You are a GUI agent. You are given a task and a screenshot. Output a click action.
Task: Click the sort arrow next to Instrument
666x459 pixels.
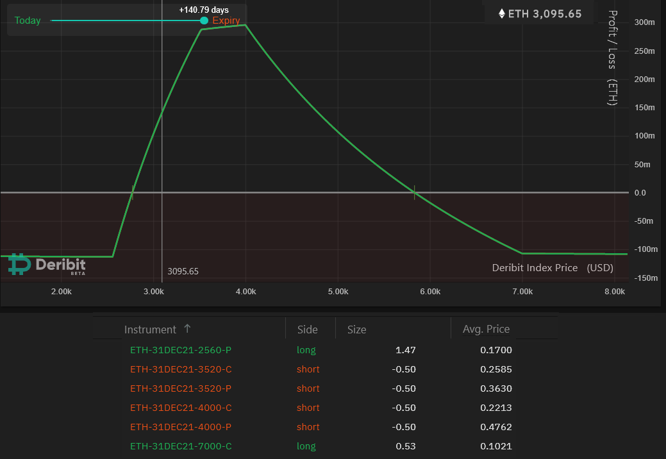pyautogui.click(x=187, y=329)
